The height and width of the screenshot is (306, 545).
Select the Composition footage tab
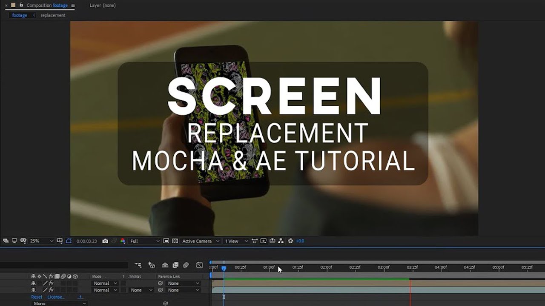pos(47,6)
